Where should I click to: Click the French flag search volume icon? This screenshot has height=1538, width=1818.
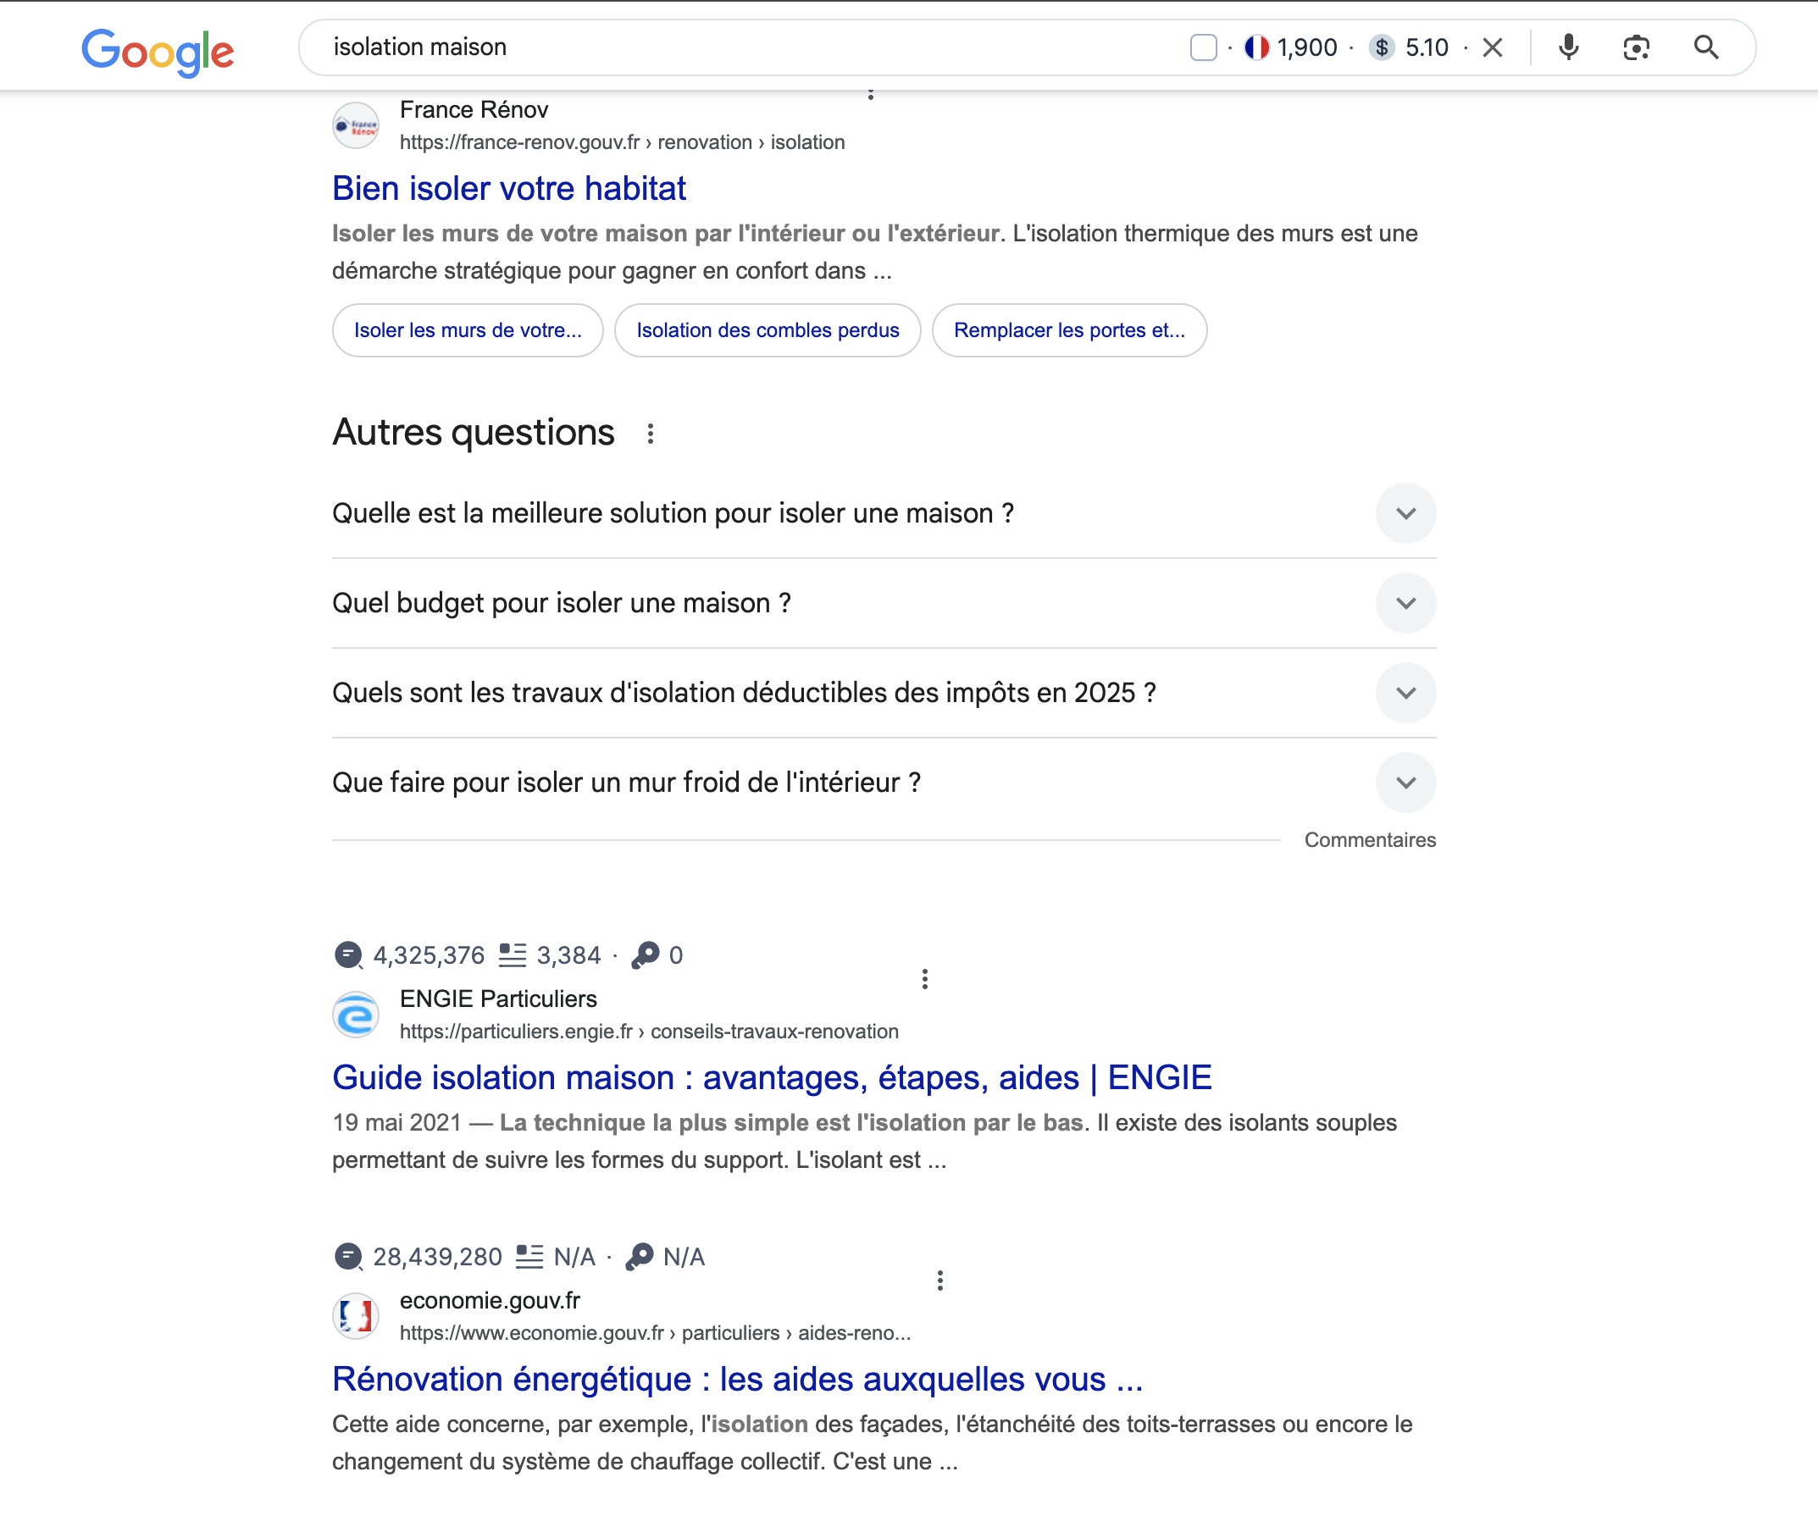pos(1255,47)
